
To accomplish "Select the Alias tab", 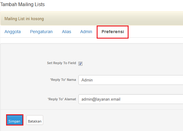I will 67,32.
